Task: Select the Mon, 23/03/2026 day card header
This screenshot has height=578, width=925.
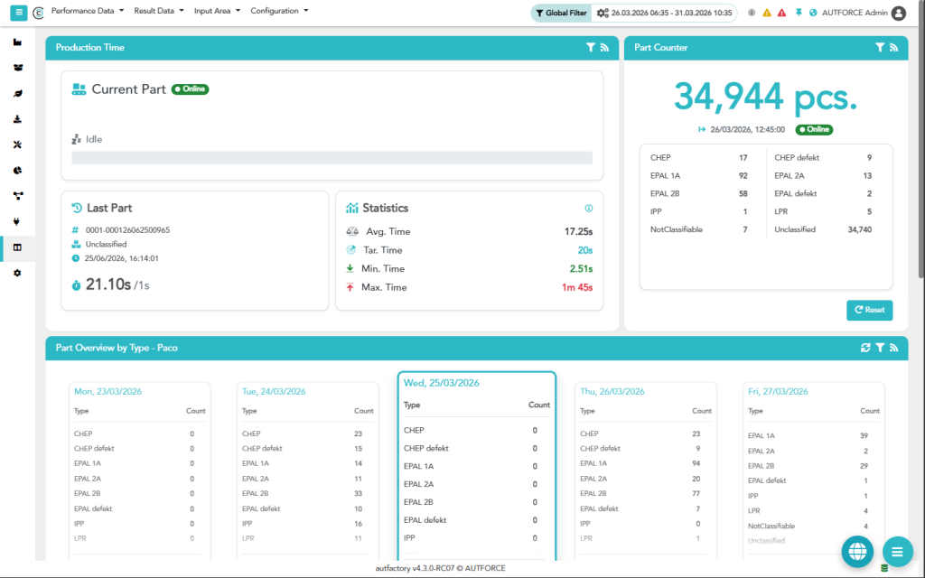Action: tap(108, 392)
